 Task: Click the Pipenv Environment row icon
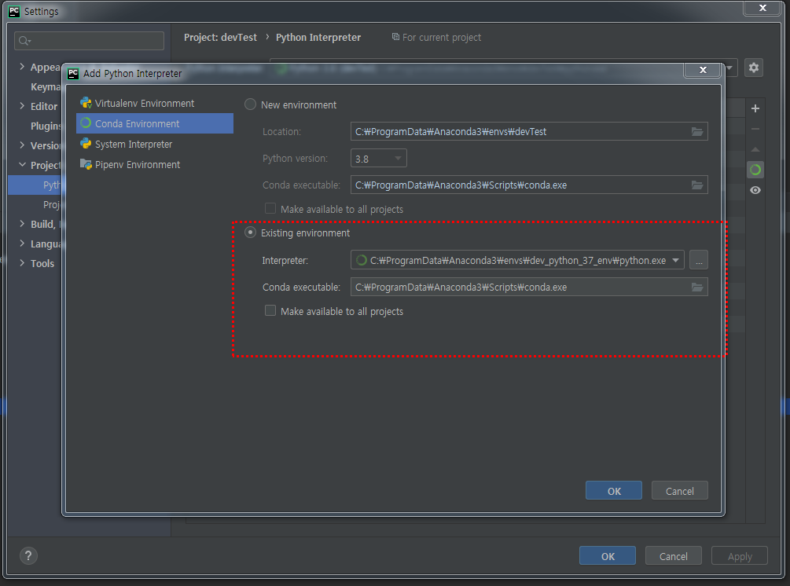click(x=86, y=164)
